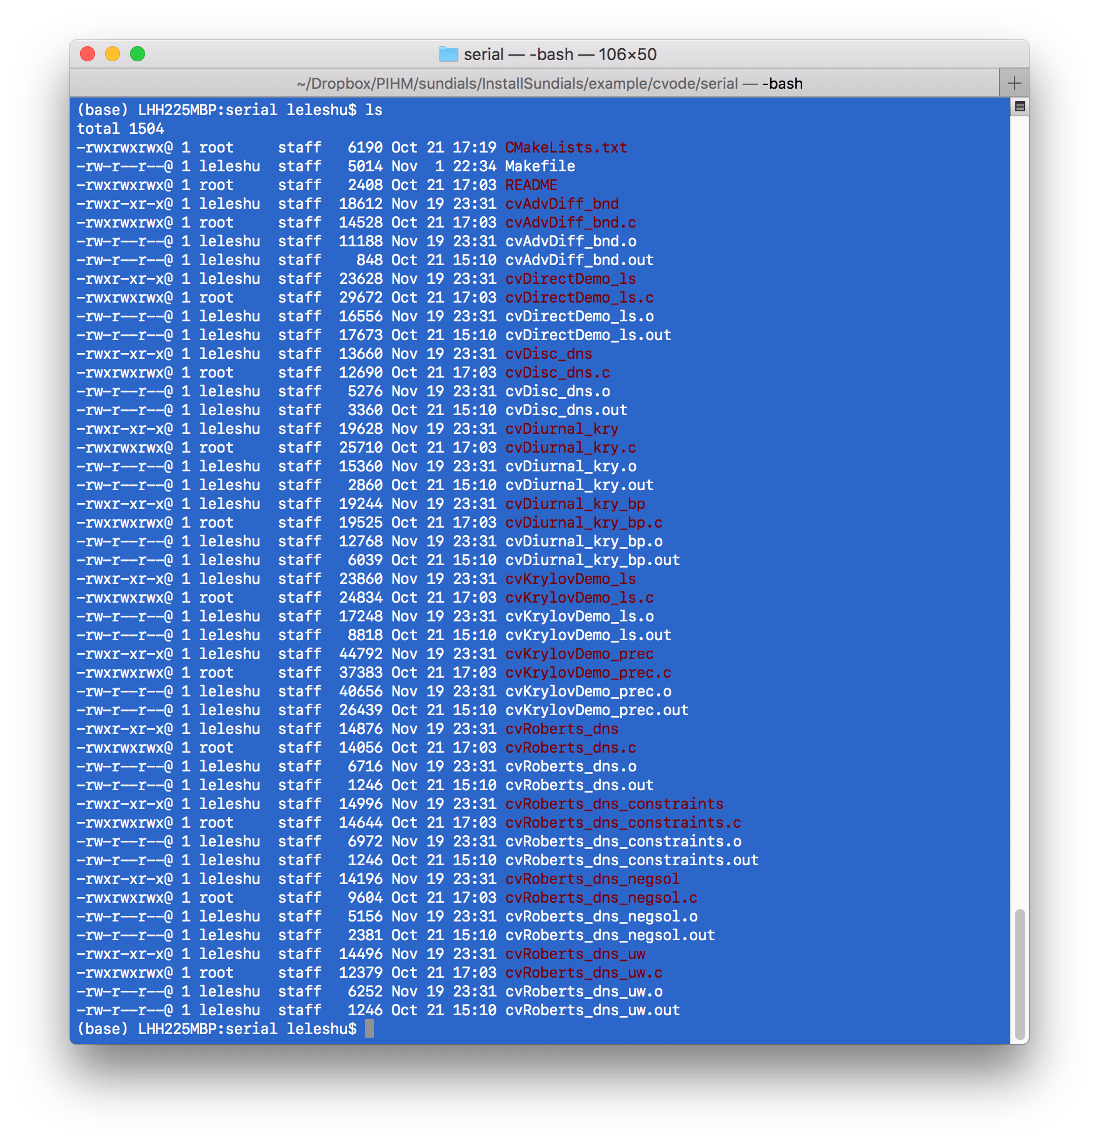Select the CMakeLists.txt filename
Viewport: 1099px width, 1144px height.
pyautogui.click(x=566, y=148)
